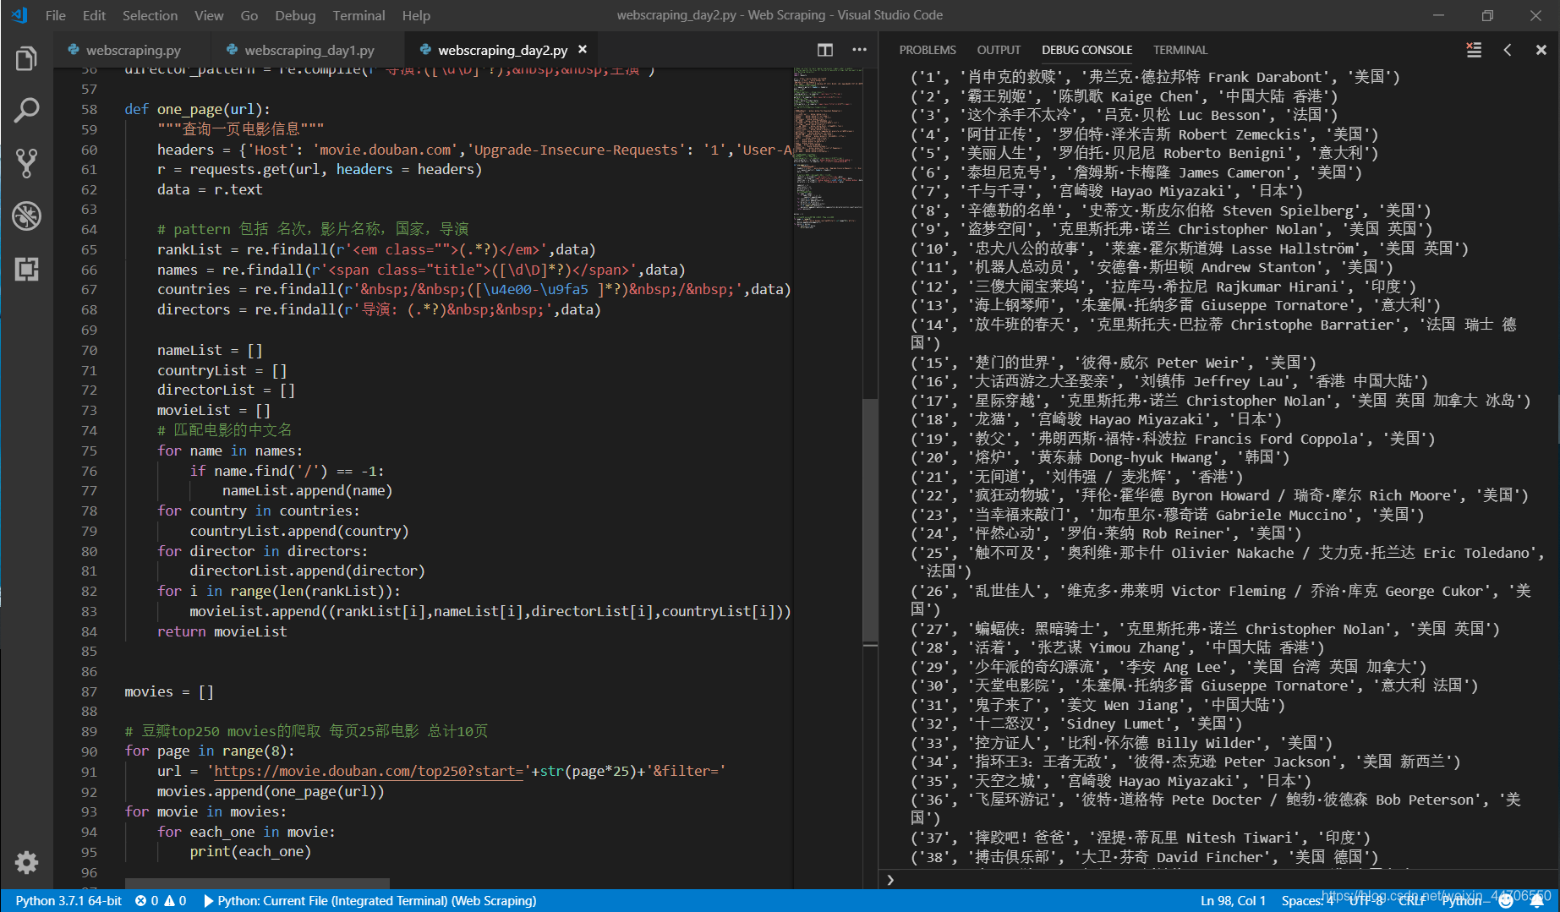Viewport: 1560px width, 912px height.
Task: Click 'for page in range(8):' line
Action: click(x=210, y=751)
